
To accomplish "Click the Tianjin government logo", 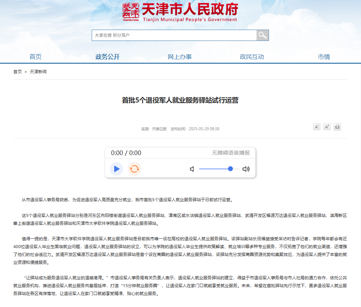I will (x=180, y=12).
